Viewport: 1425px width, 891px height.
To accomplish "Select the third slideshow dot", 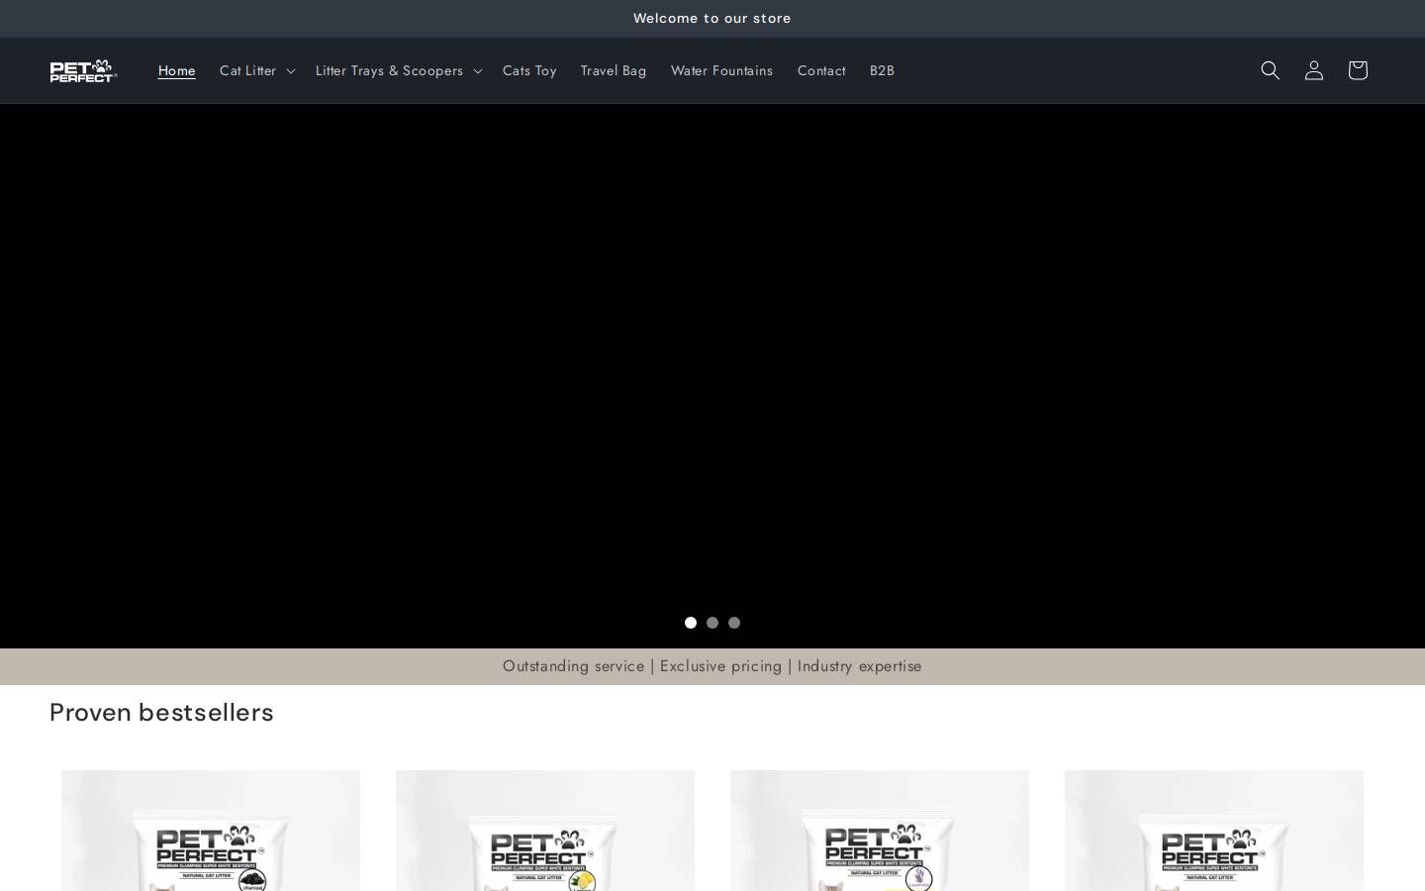I will [734, 623].
